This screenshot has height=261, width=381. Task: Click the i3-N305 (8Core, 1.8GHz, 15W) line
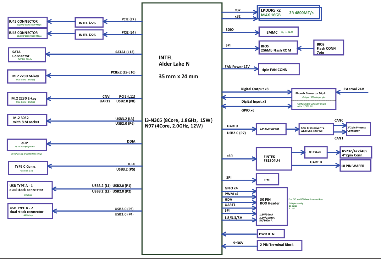click(179, 120)
